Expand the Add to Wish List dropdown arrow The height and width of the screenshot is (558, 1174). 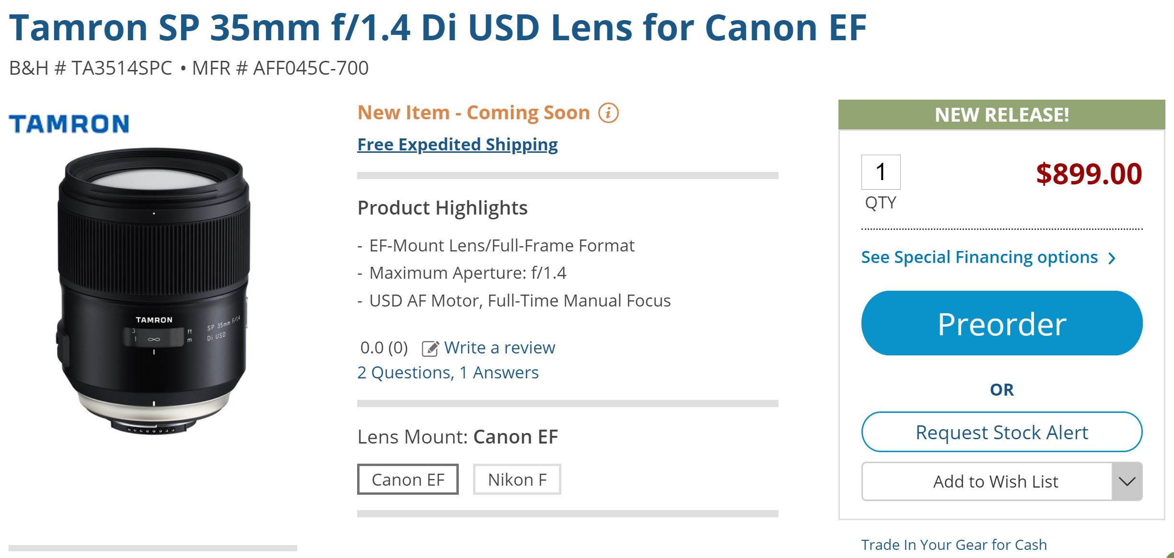pyautogui.click(x=1127, y=481)
